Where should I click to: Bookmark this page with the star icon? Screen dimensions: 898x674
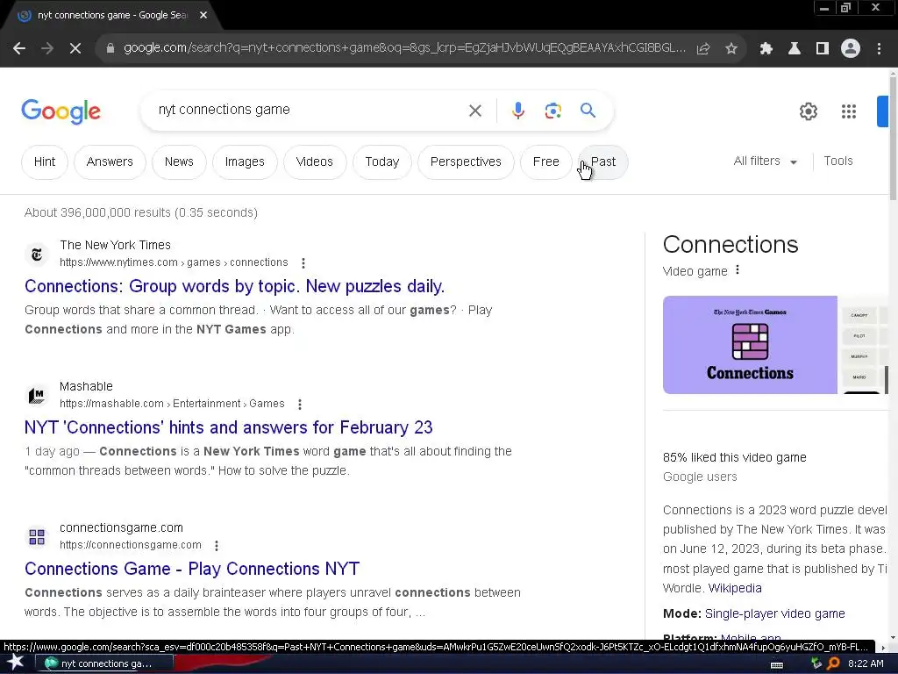[731, 49]
